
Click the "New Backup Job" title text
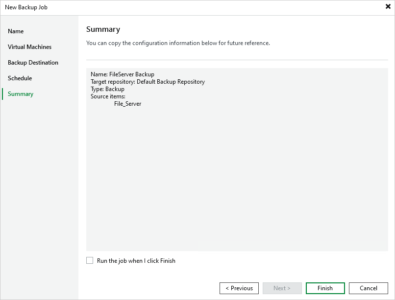[x=26, y=7]
